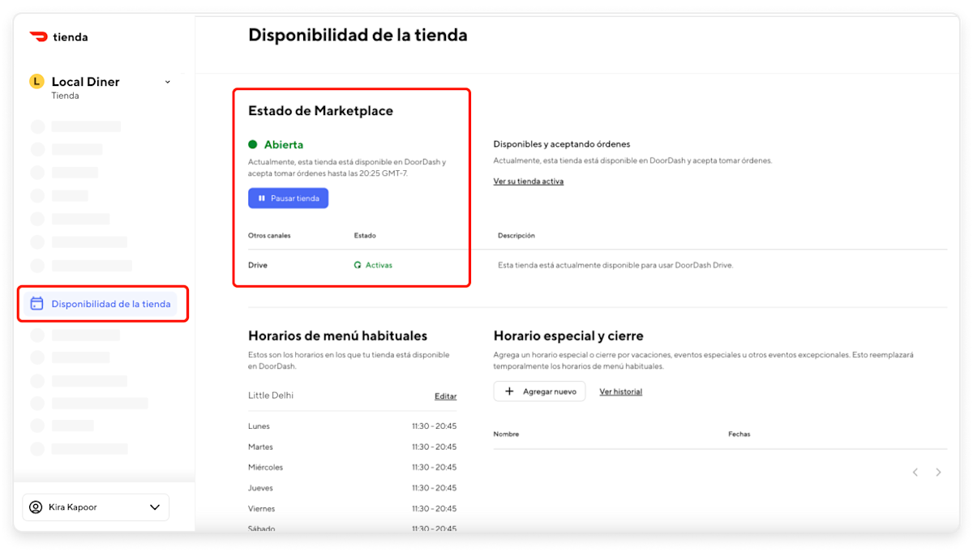Go to next page with right arrow

tap(938, 472)
